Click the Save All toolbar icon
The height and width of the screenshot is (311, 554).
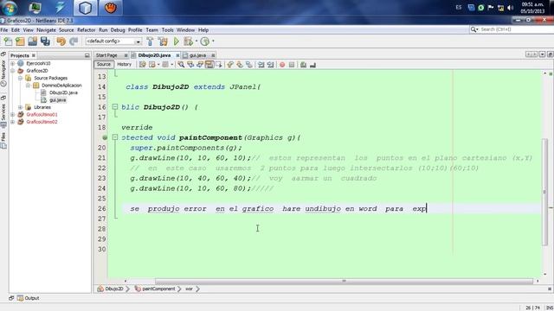(45, 41)
